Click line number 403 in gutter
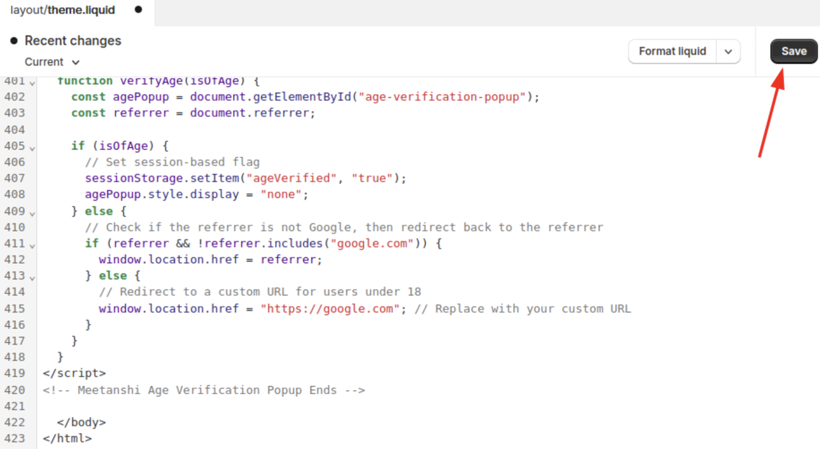Screen dimensions: 820x449 tap(14, 113)
